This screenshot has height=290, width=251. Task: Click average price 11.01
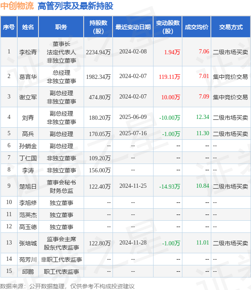click(x=202, y=242)
